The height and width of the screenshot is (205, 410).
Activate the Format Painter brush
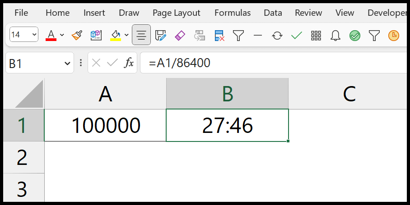[x=77, y=35]
